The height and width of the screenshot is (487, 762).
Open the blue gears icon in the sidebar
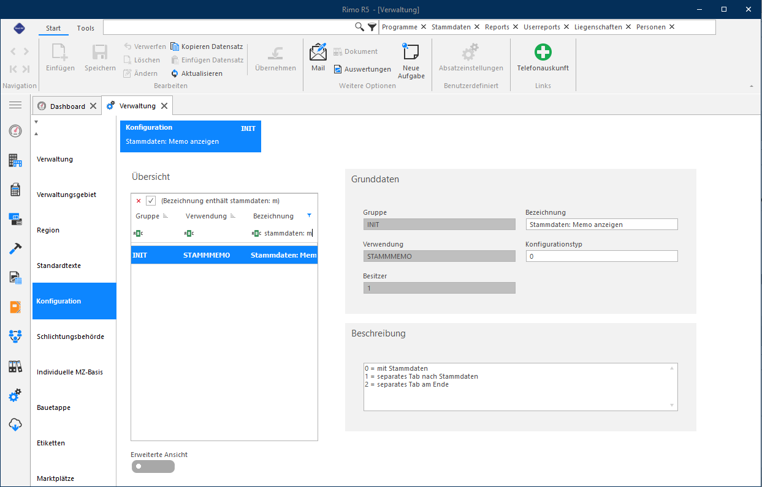click(15, 396)
